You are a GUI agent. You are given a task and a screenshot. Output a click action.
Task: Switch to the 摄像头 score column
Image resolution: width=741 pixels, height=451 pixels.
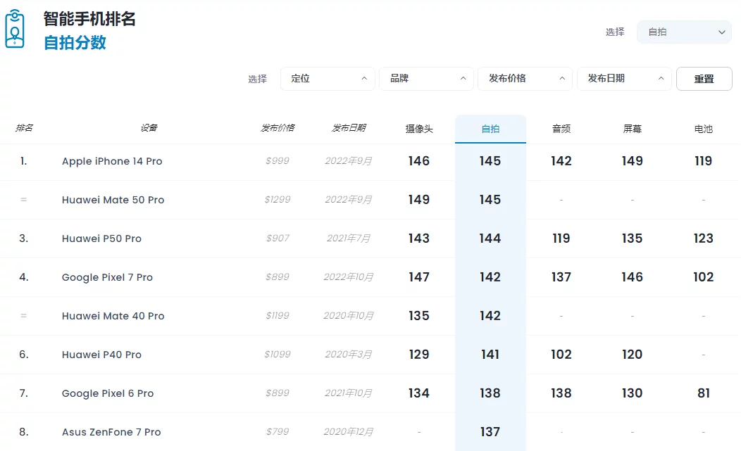pyautogui.click(x=419, y=129)
